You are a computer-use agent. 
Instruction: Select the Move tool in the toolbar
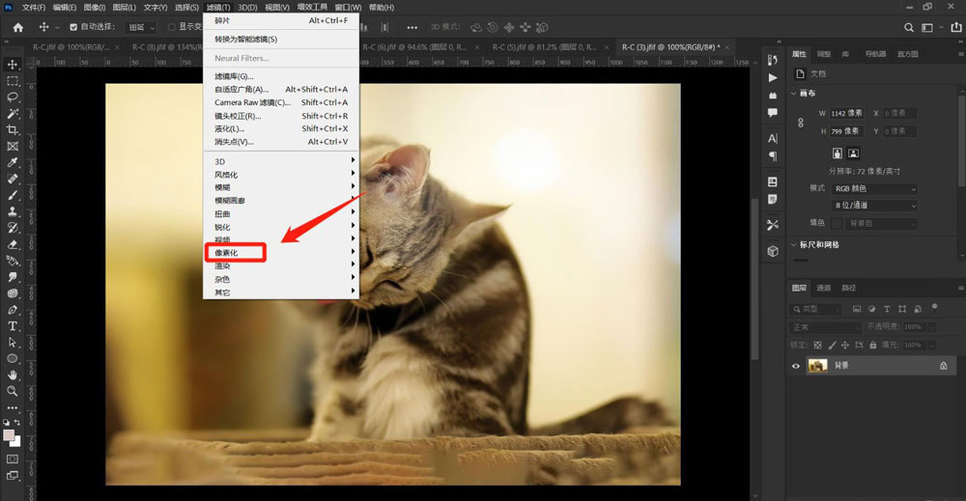13,65
